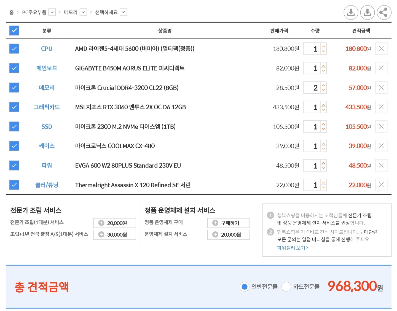Uncheck the 케이스 row checkbox

click(14, 146)
